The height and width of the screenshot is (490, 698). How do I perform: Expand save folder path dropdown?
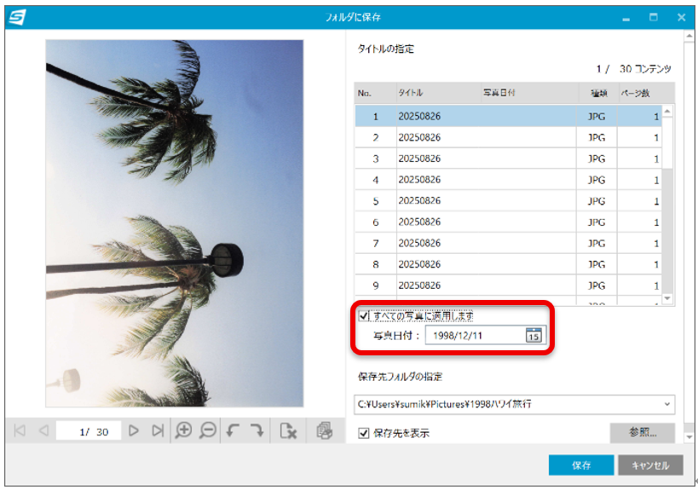[x=666, y=404]
